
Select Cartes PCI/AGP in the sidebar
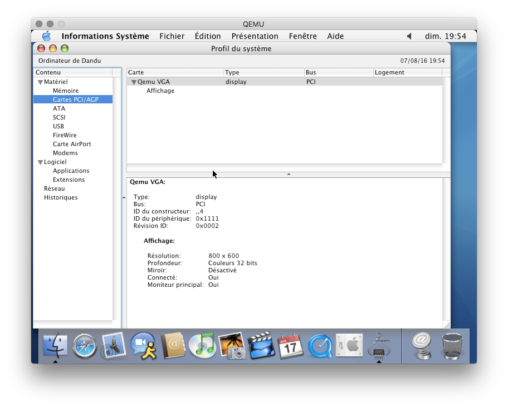73,99
